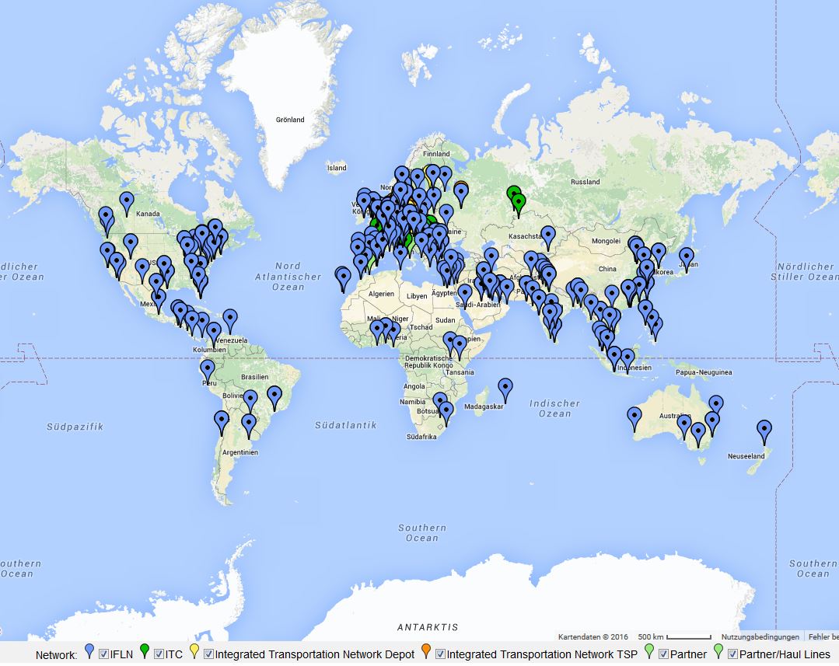Click the blue marker in Kasachstan
The height and width of the screenshot is (666, 839).
coord(548,235)
